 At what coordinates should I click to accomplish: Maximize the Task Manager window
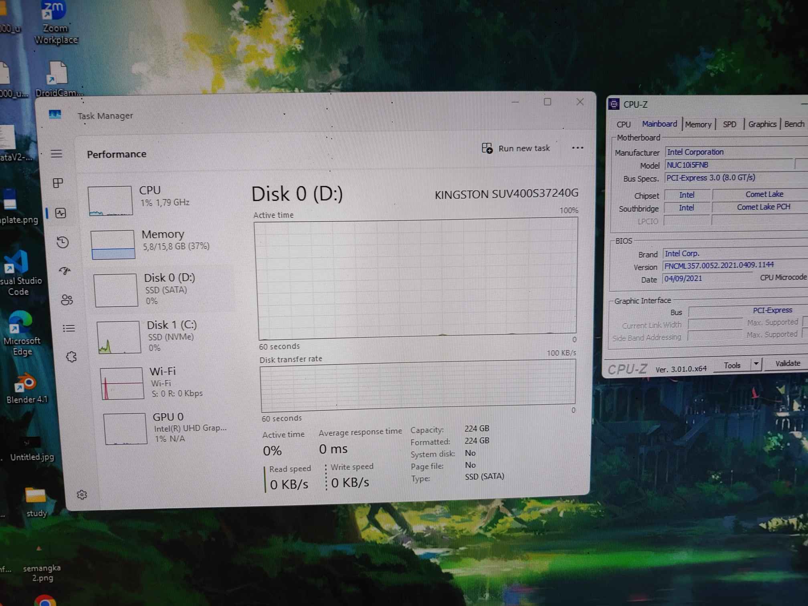point(547,102)
